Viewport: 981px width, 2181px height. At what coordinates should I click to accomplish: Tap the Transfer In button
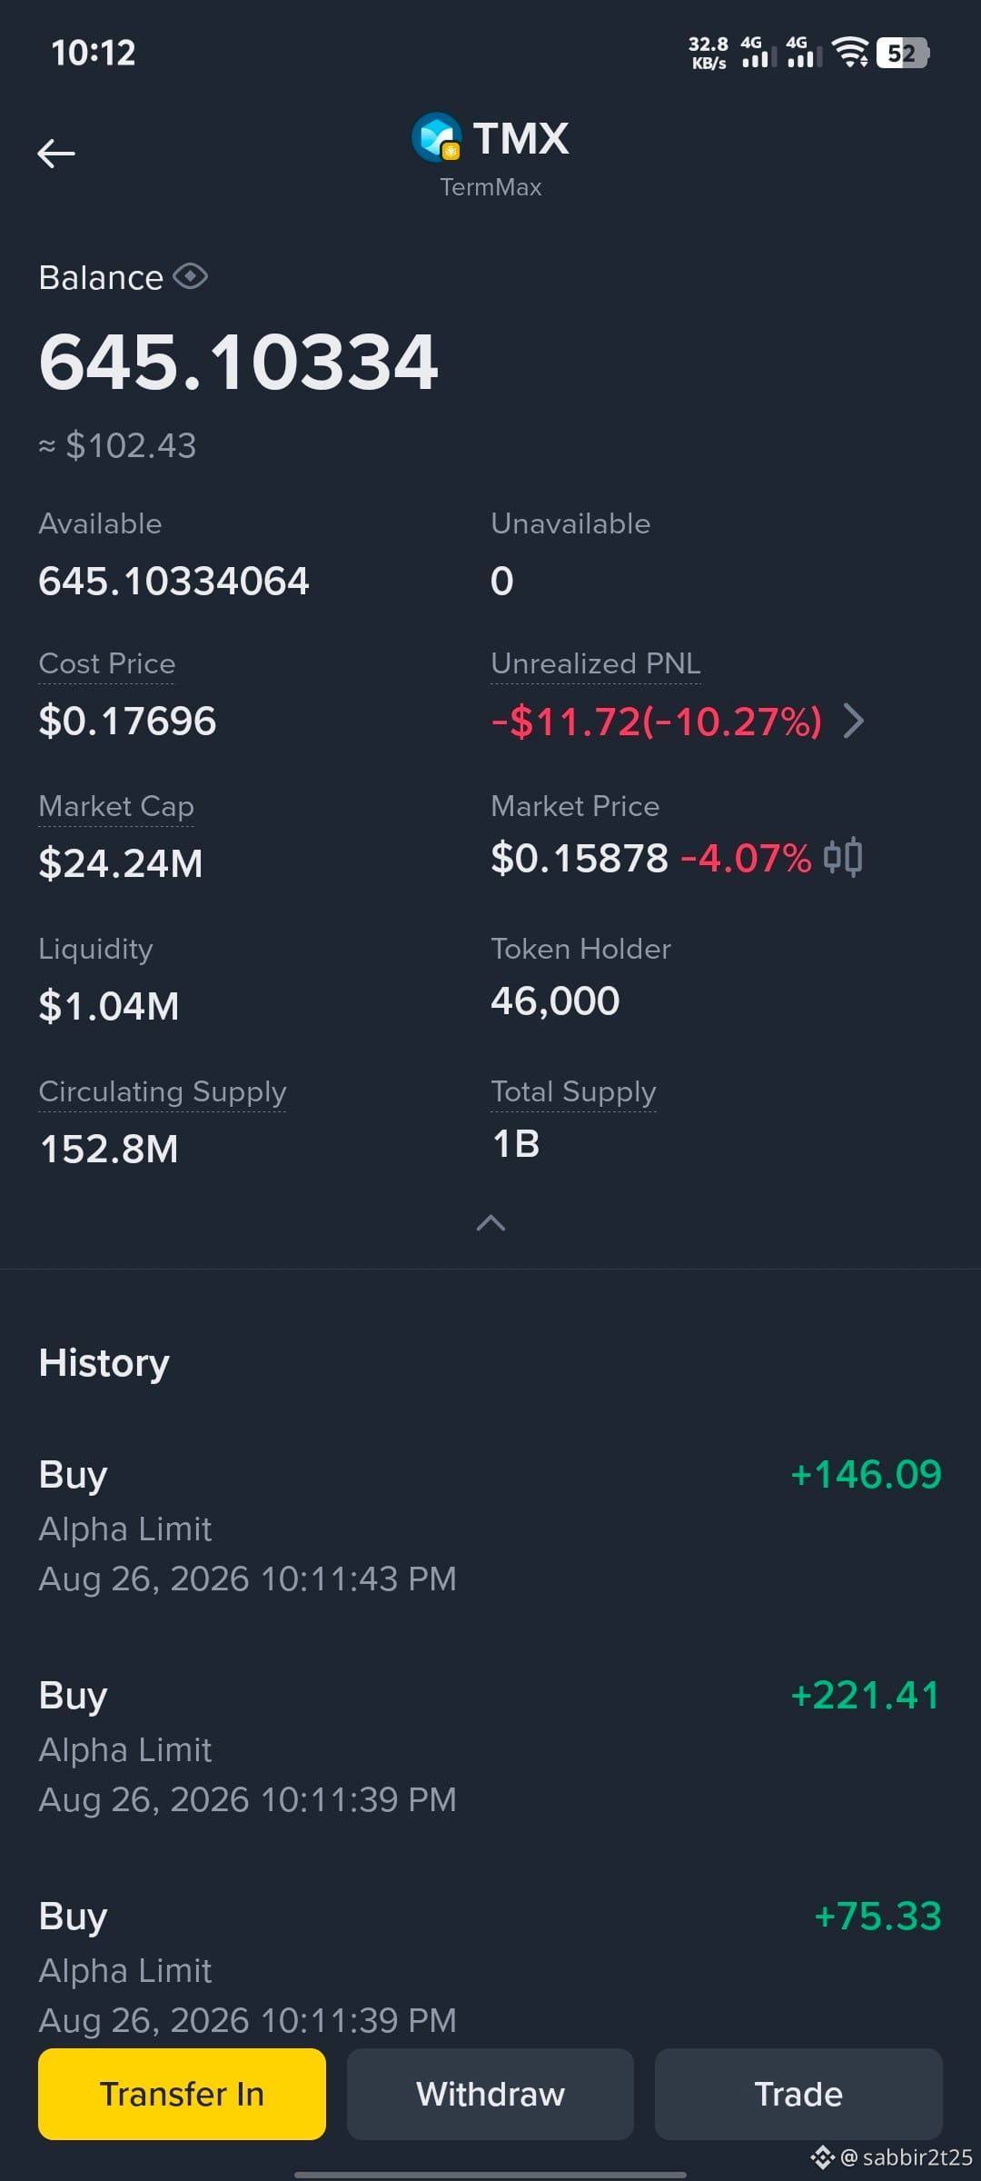coord(182,2094)
